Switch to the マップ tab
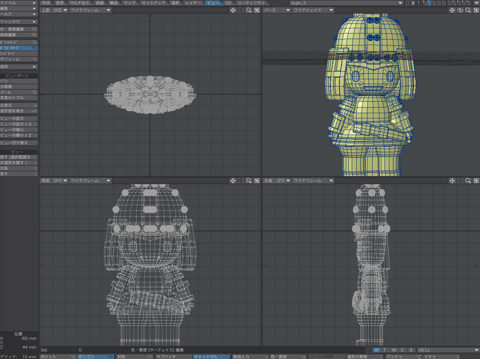480x359 pixels. (130, 3)
